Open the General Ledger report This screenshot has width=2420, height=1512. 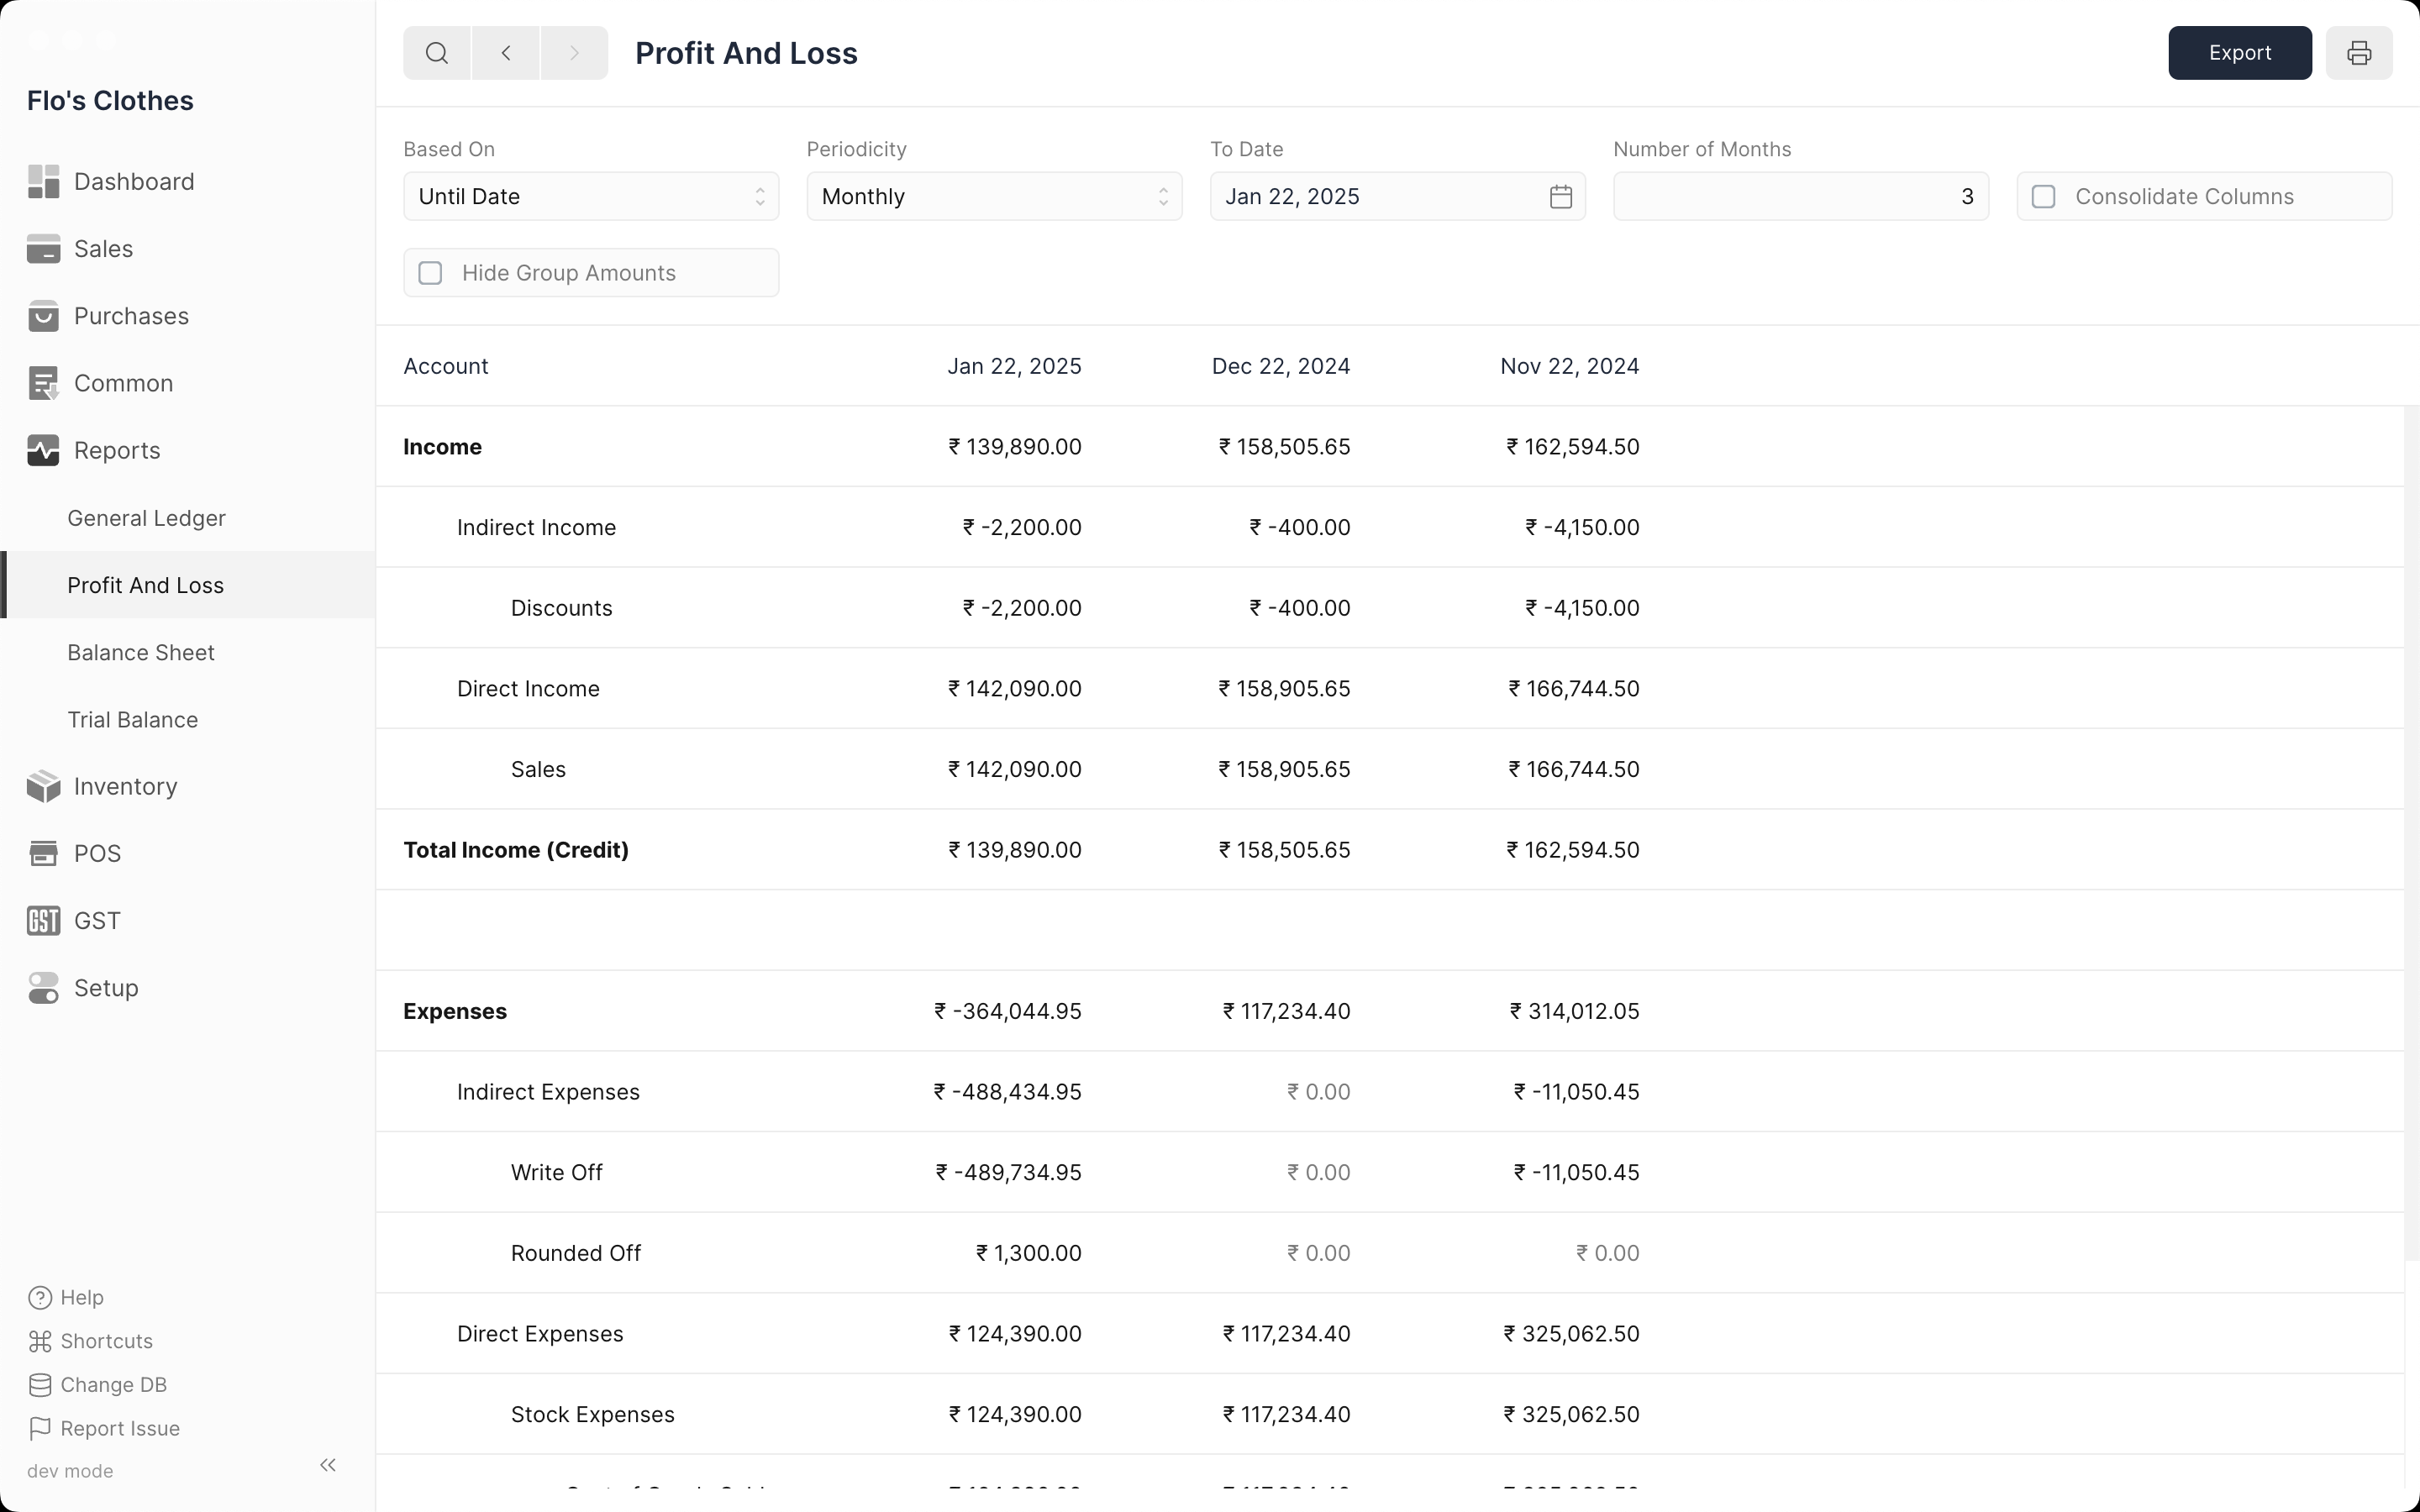(x=147, y=518)
